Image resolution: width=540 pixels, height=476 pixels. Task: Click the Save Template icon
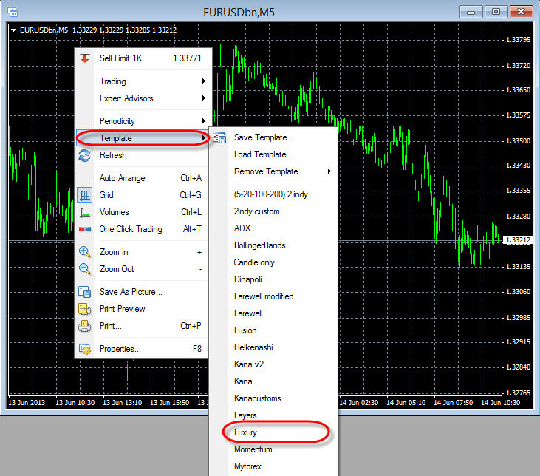click(x=219, y=137)
